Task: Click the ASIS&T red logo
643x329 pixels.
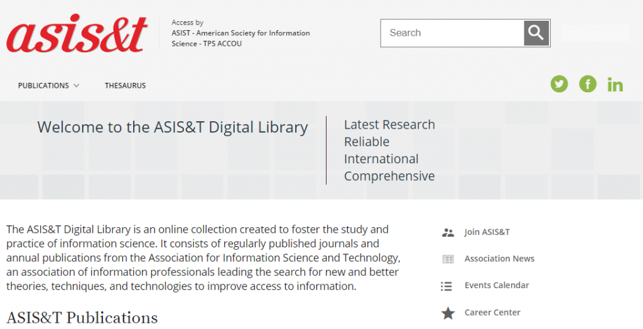Action: coord(77,33)
